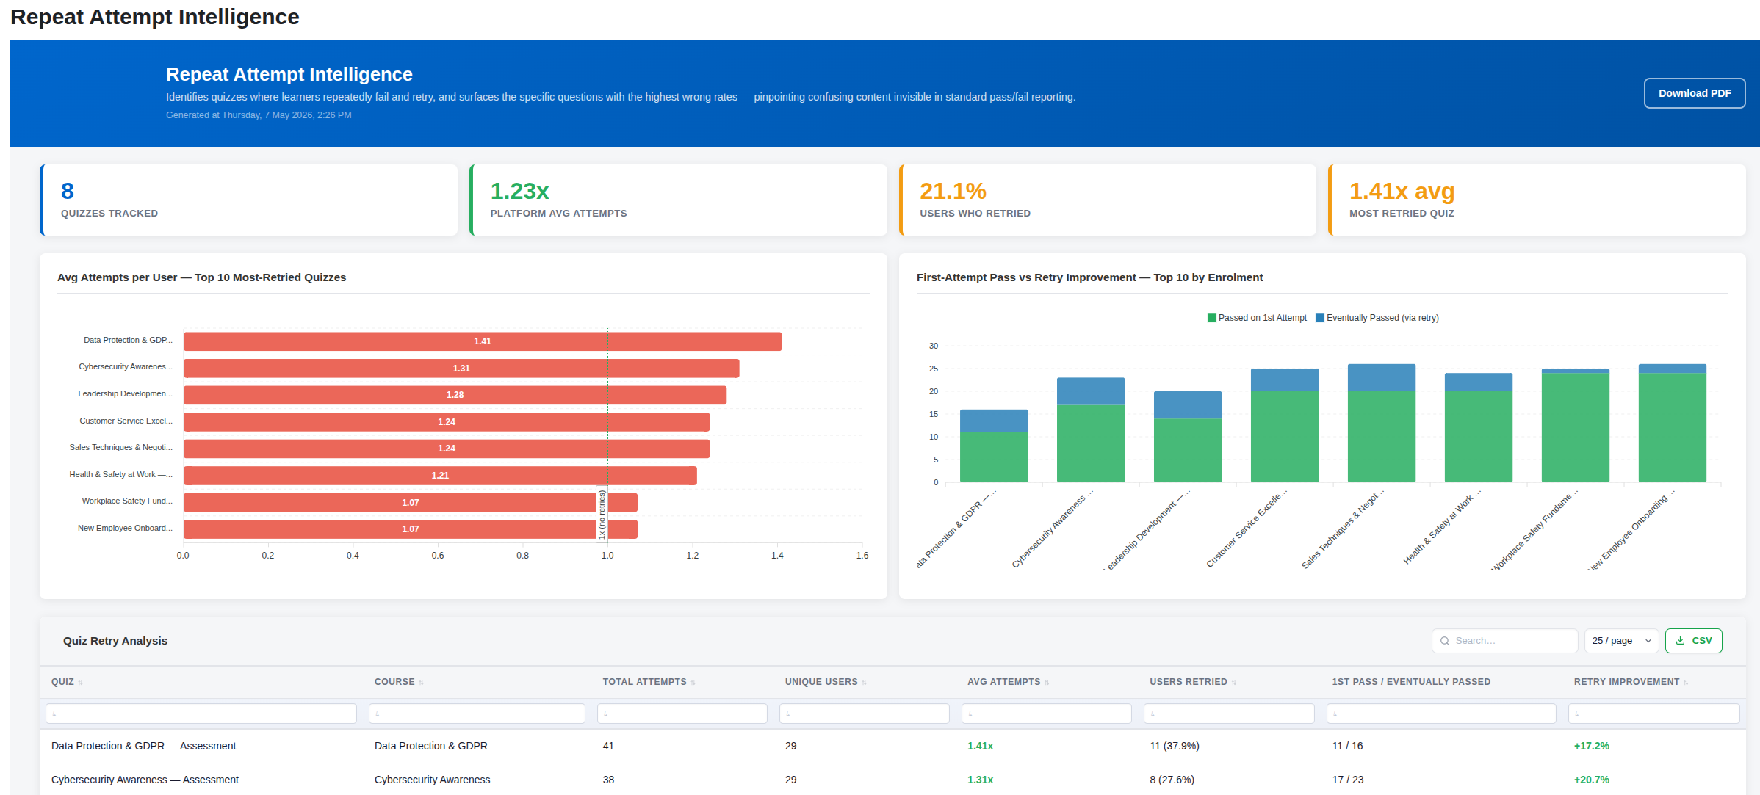The height and width of the screenshot is (795, 1760).
Task: Toggle the 'Eventually Passed (via retry)' legend swatch
Action: tap(1319, 318)
